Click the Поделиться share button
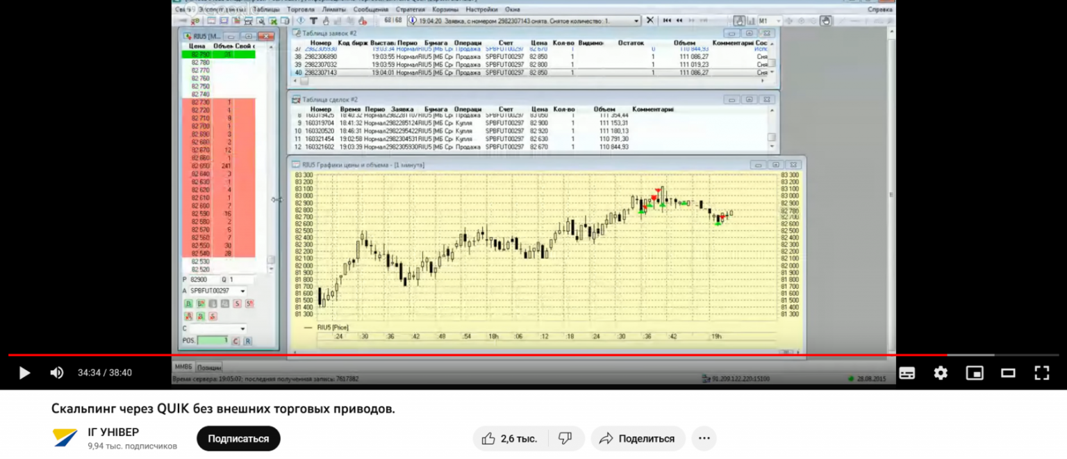Viewport: 1067px width, 459px height. pos(638,439)
